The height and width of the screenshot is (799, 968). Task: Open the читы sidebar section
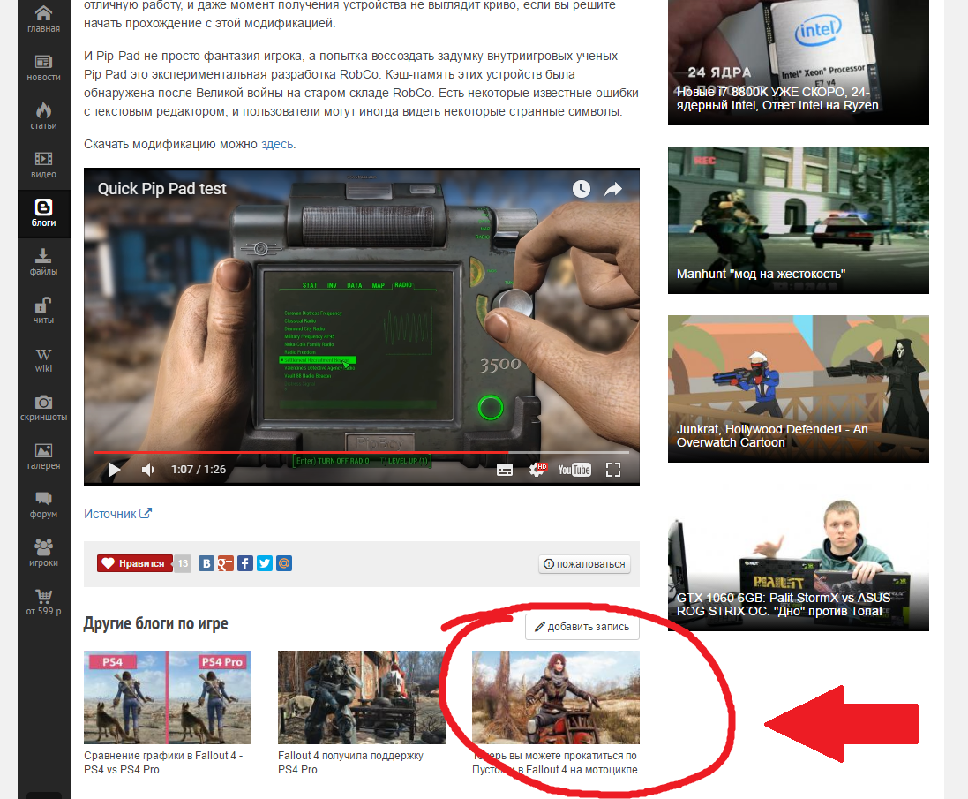point(44,311)
